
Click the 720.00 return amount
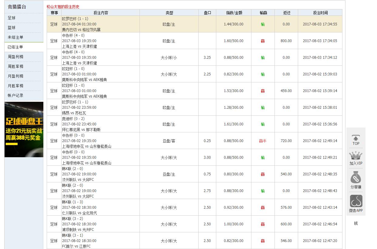pos(286,141)
